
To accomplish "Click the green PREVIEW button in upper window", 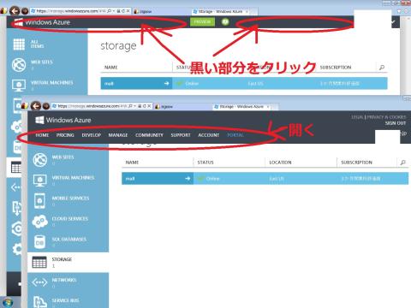I will point(202,21).
